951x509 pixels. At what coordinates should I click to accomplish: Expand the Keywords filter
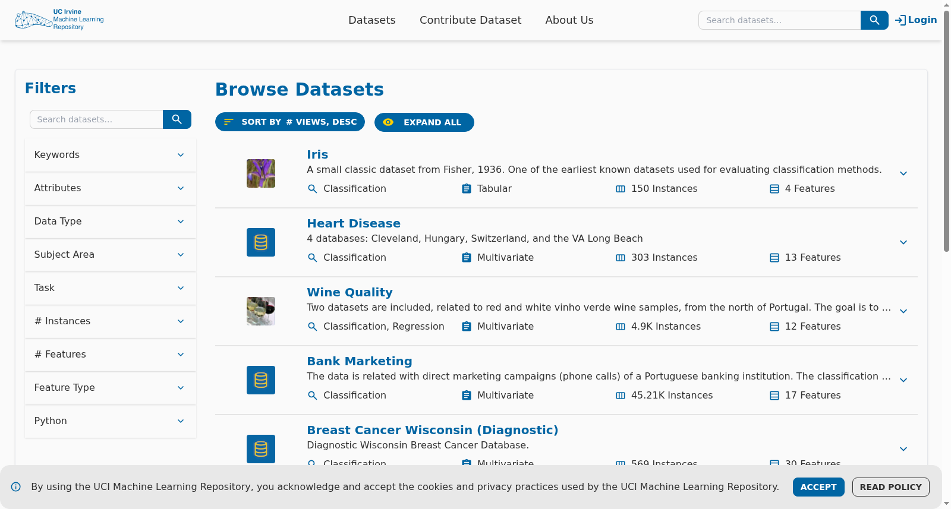tap(111, 155)
